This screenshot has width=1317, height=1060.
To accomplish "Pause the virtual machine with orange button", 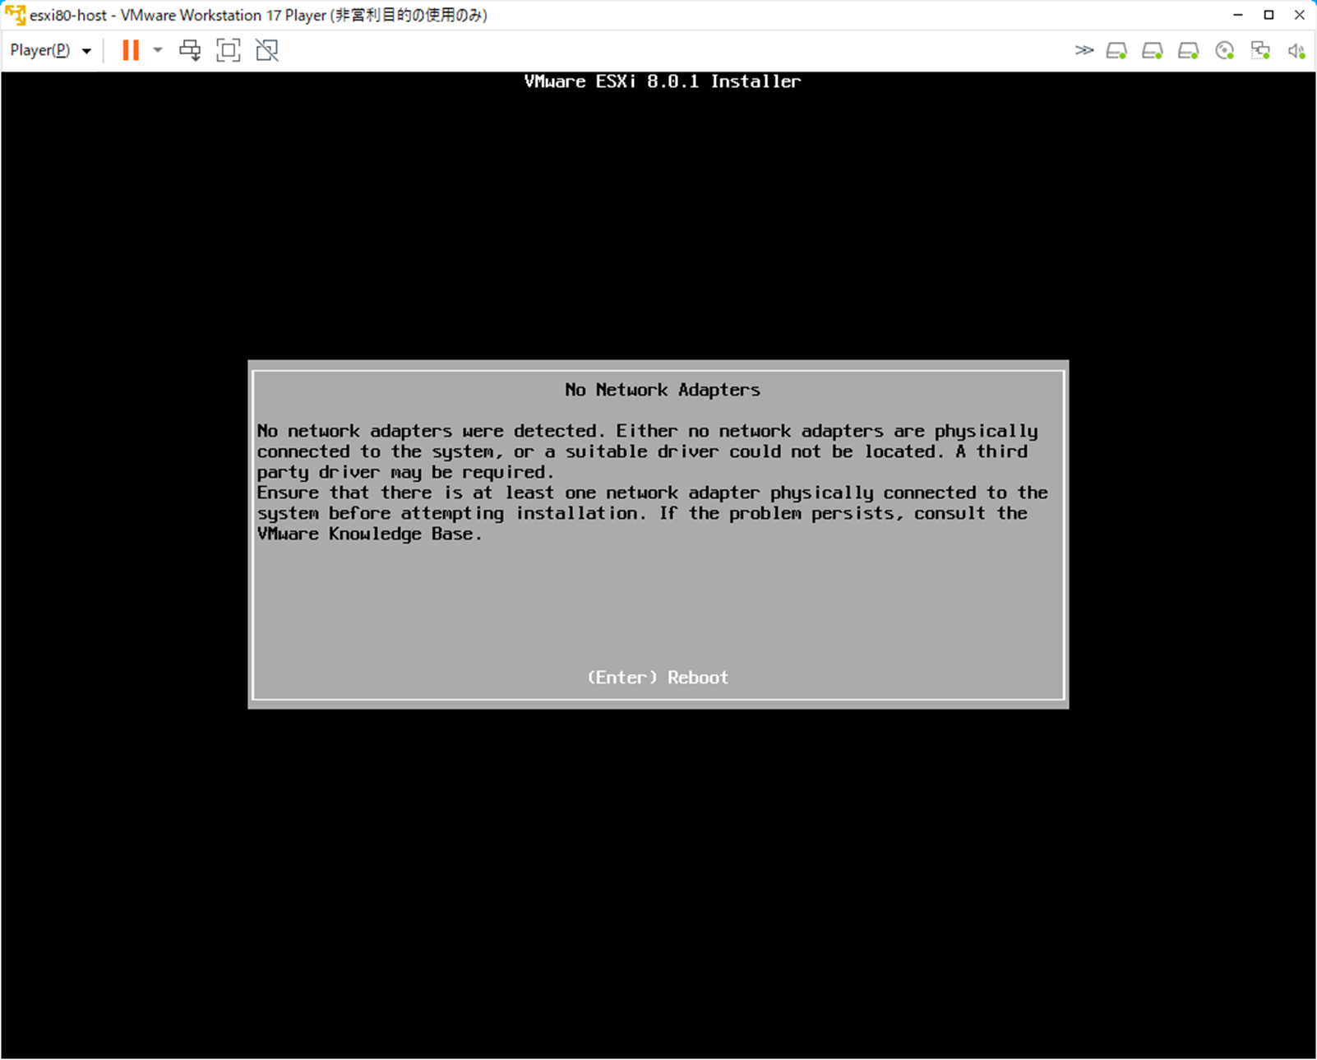I will tap(131, 50).
